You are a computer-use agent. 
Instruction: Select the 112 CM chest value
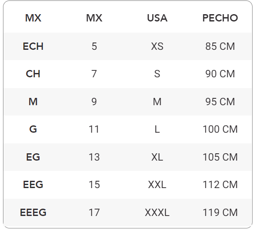[220, 185]
